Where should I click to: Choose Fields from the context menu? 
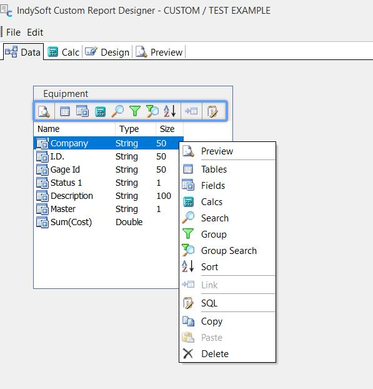pyautogui.click(x=227, y=186)
